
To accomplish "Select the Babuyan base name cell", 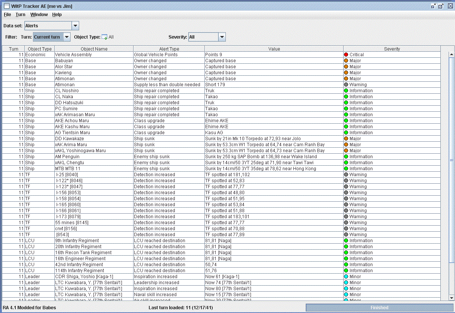I will tap(94, 61).
